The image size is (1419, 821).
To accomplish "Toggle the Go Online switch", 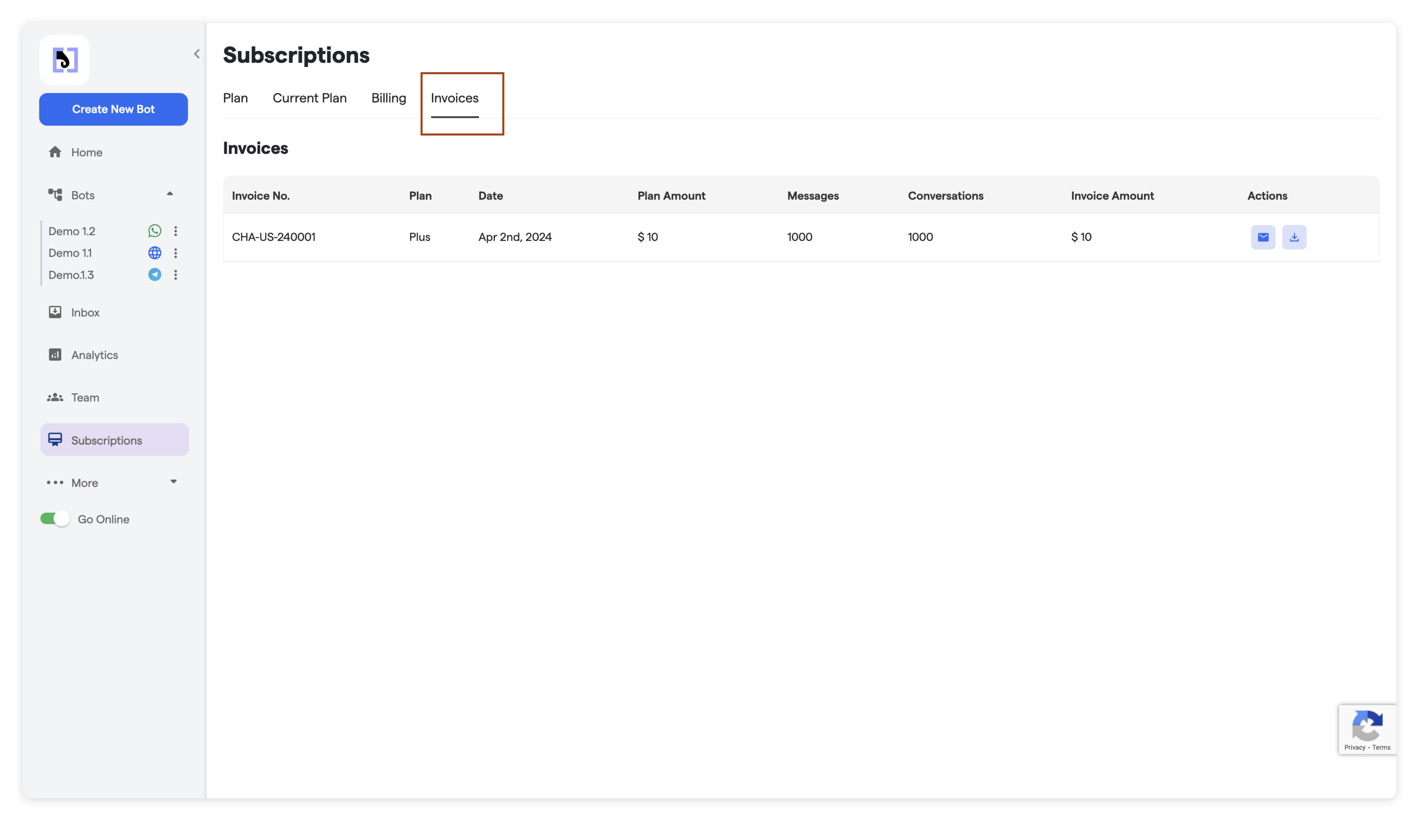I will coord(55,518).
